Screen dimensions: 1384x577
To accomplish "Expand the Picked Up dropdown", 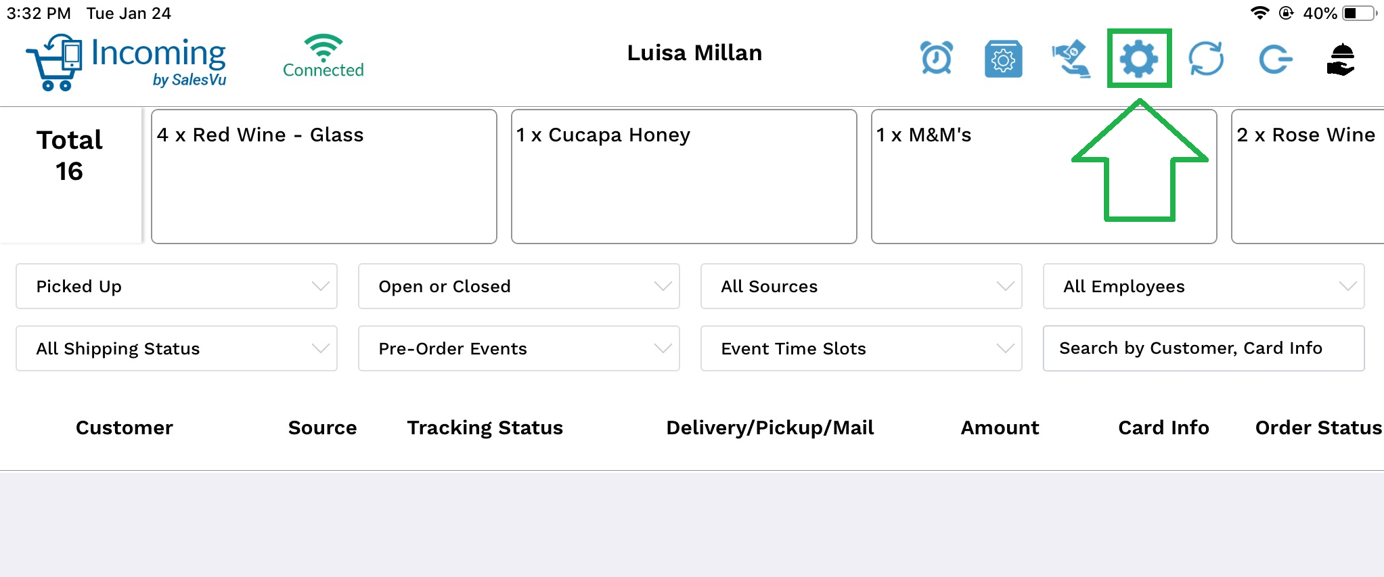I will 177,286.
